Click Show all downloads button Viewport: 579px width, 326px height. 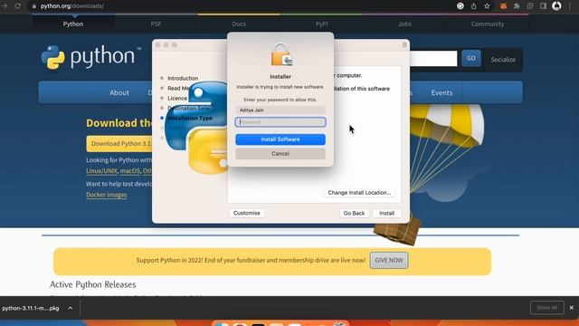pos(546,308)
